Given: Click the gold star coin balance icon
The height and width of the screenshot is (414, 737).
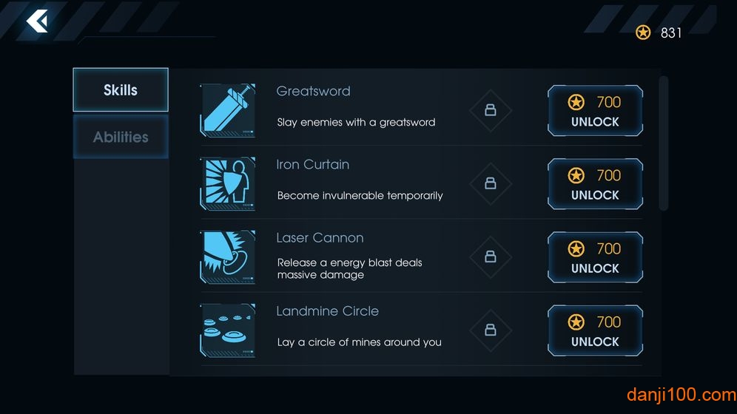Looking at the screenshot, I should click(643, 33).
